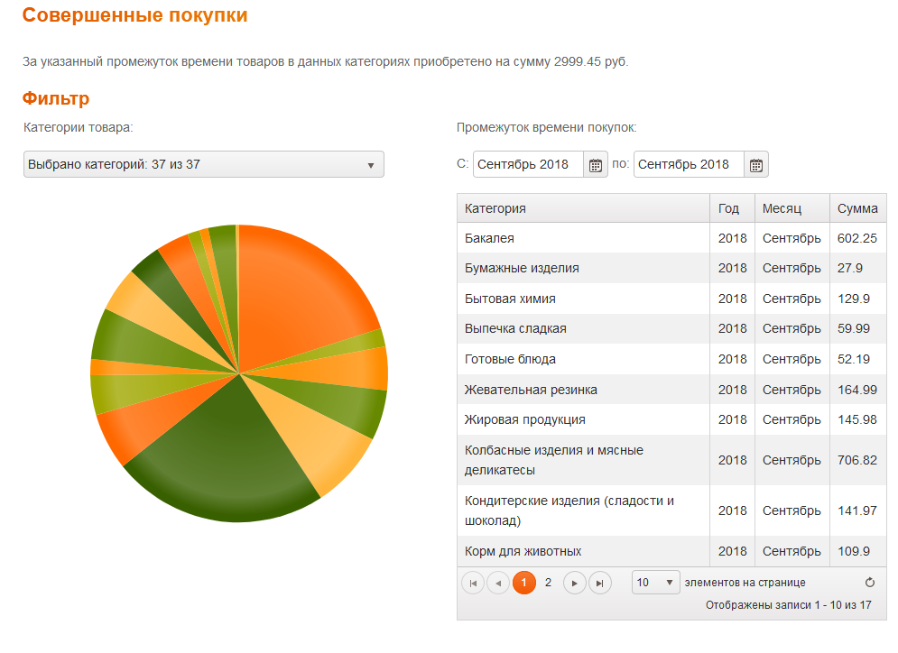Select page 1 in pager
Image resolution: width=898 pixels, height=653 pixels.
(524, 583)
